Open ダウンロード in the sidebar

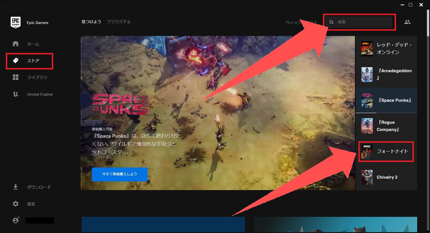[39, 187]
